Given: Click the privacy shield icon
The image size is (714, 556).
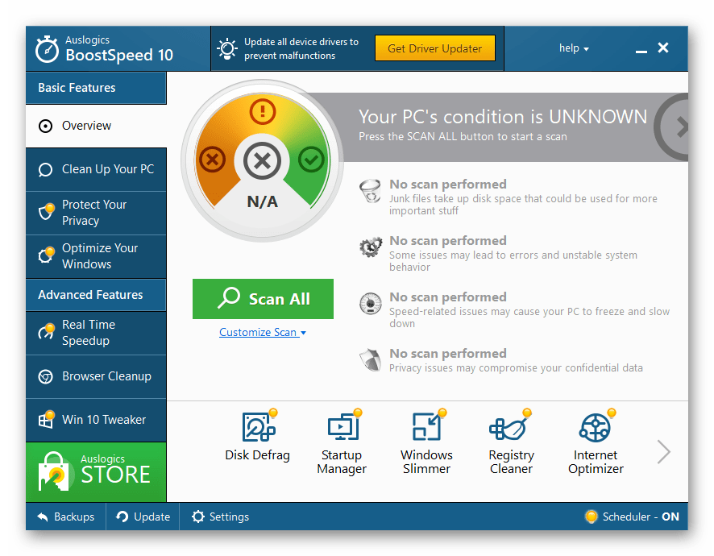Looking at the screenshot, I should pos(371,360).
